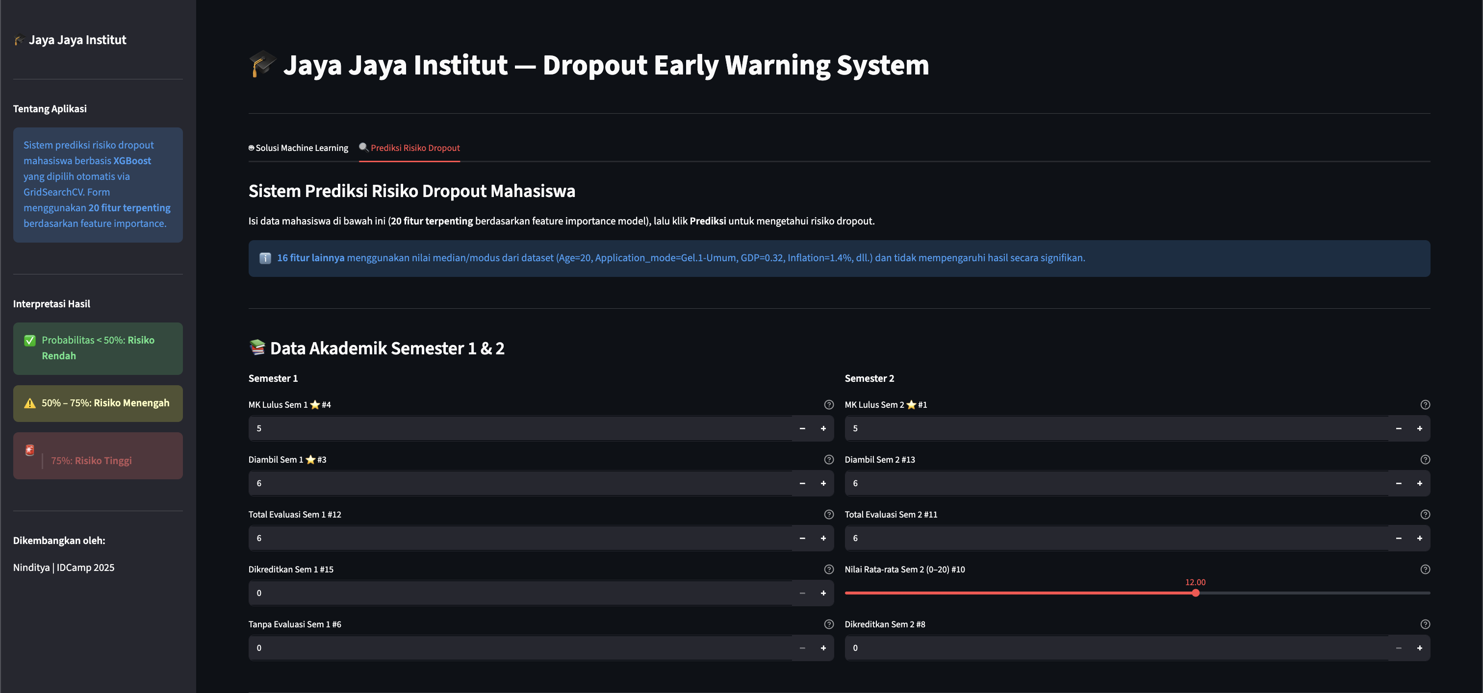Increase Diambil Sem 1 value
1483x693 pixels.
pos(823,483)
